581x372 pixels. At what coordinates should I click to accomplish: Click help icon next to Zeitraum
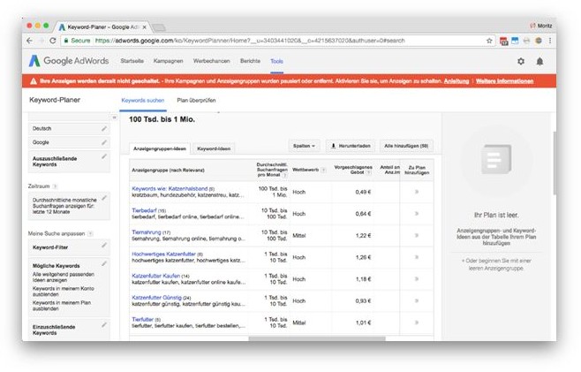coord(55,186)
